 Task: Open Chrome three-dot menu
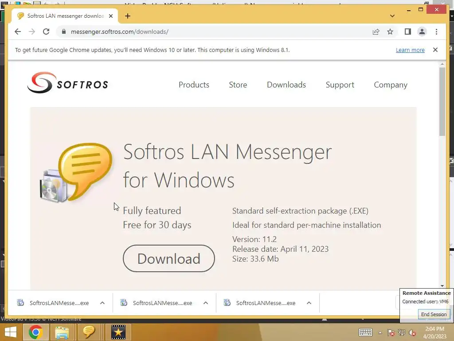[436, 32]
